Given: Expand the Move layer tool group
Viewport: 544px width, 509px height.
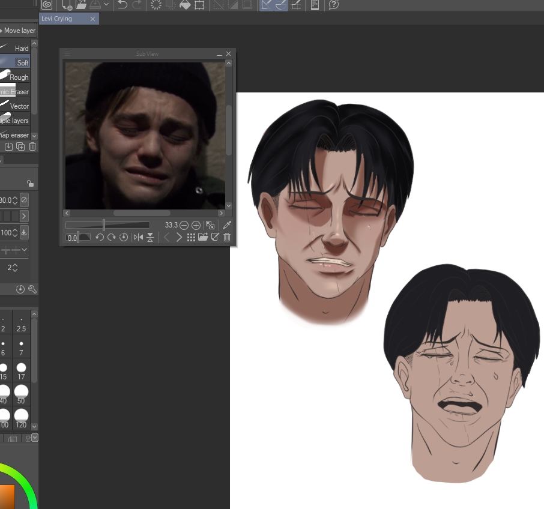Looking at the screenshot, I should coord(2,31).
